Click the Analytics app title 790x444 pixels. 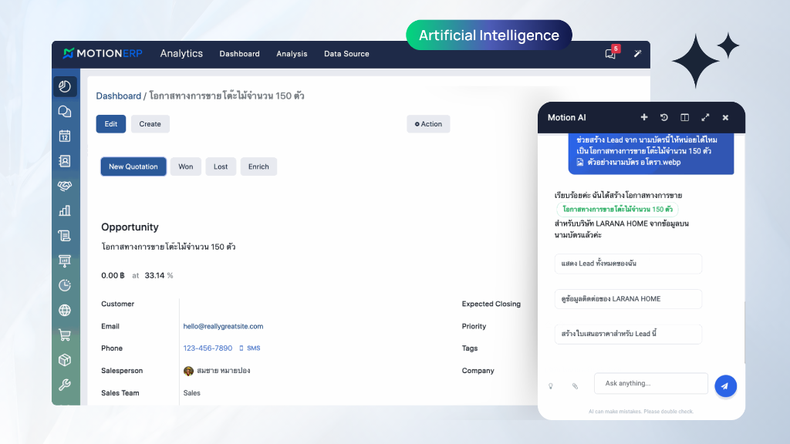coord(181,53)
